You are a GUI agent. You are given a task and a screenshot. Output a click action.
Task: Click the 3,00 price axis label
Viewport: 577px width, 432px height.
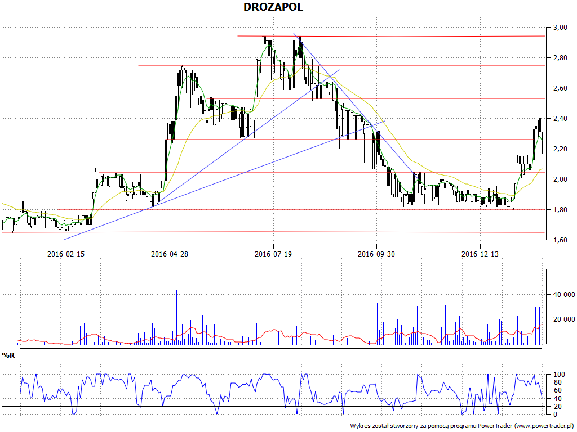pos(560,28)
